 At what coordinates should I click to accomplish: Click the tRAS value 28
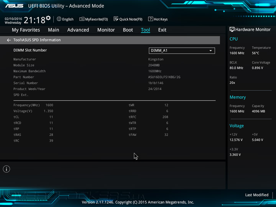pos(51,135)
